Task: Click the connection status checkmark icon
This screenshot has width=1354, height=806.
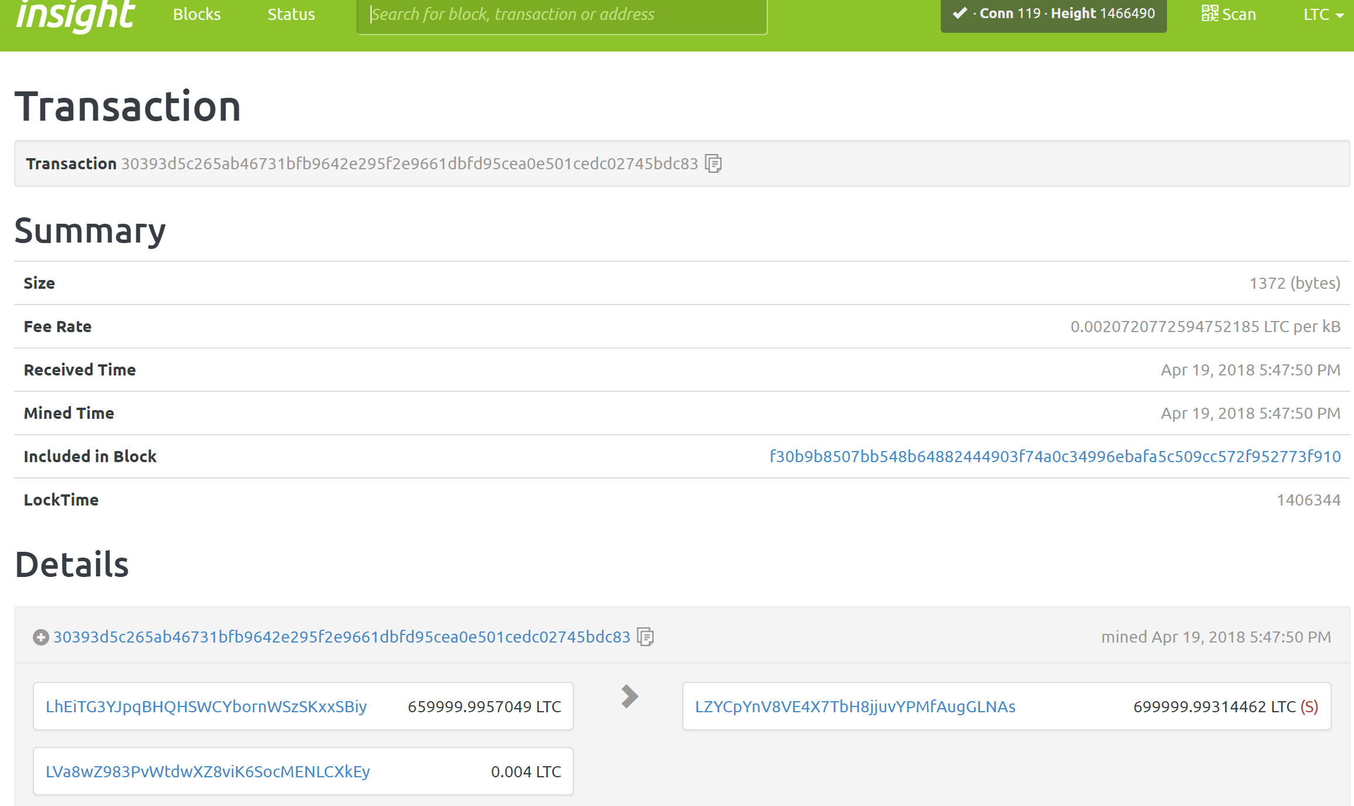Action: coord(960,13)
